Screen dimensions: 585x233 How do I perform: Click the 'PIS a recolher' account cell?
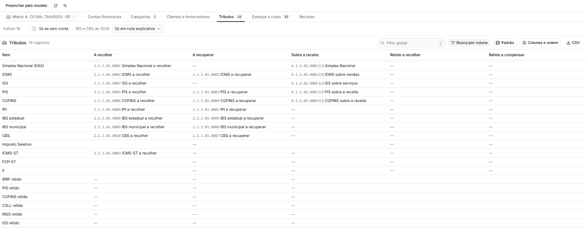(x=120, y=92)
